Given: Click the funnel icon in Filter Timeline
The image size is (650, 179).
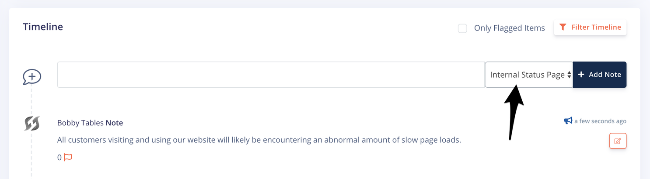Looking at the screenshot, I should pyautogui.click(x=563, y=27).
